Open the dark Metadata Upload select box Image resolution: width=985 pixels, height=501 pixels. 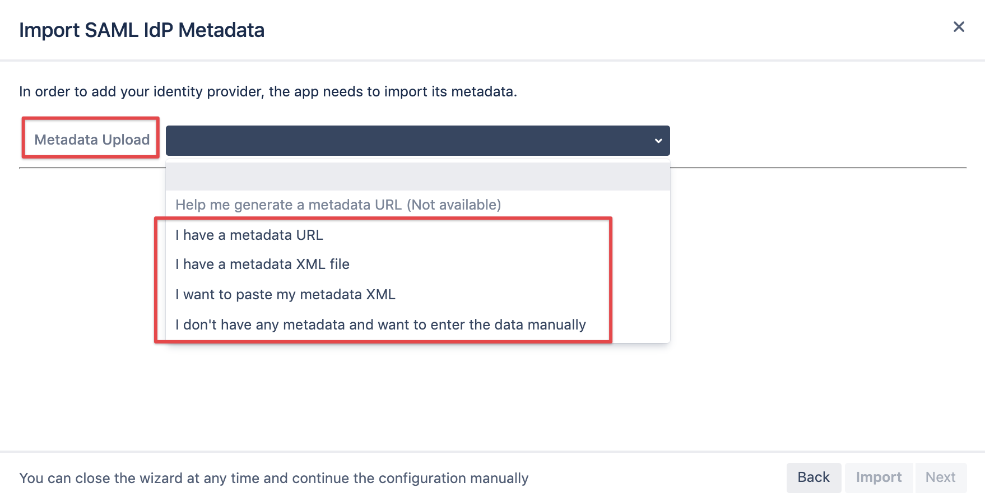(x=418, y=141)
